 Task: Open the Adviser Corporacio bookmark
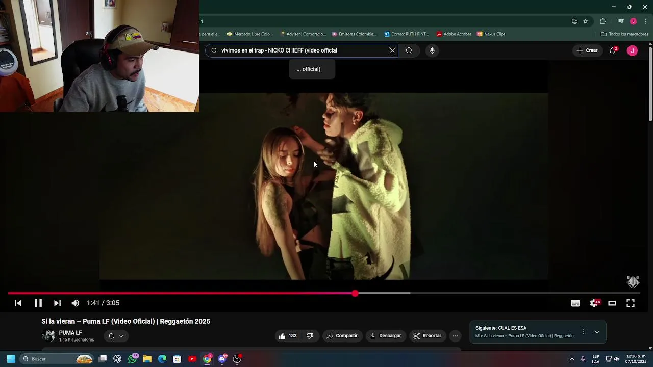pos(303,34)
